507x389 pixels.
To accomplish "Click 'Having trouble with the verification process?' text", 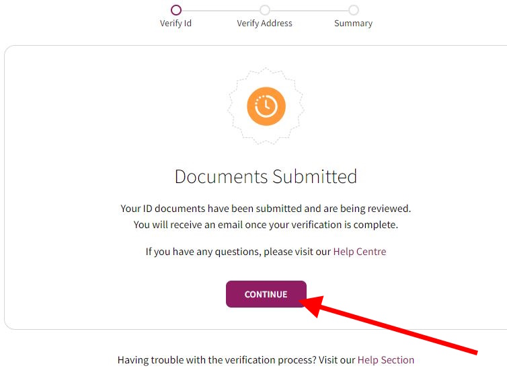I will click(217, 360).
